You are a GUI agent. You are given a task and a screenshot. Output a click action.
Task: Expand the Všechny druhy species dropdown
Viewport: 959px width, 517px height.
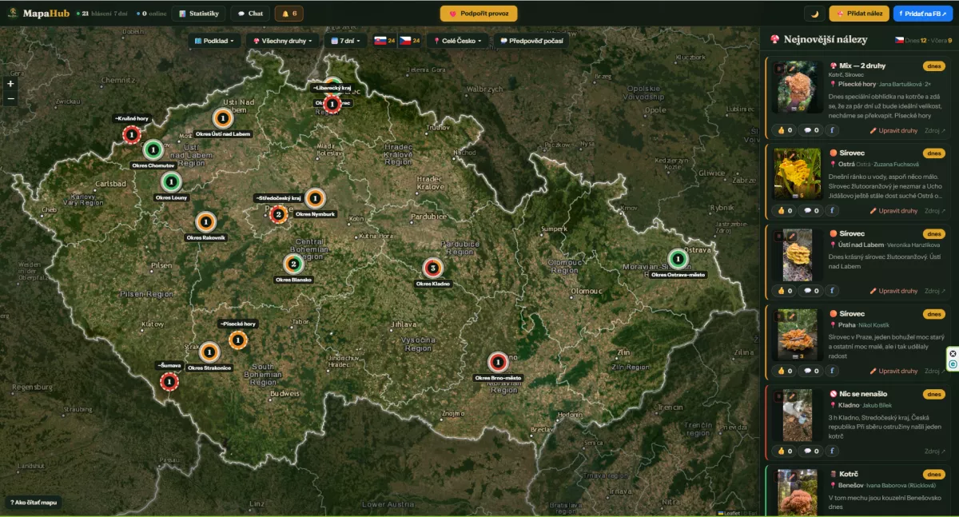tap(283, 40)
